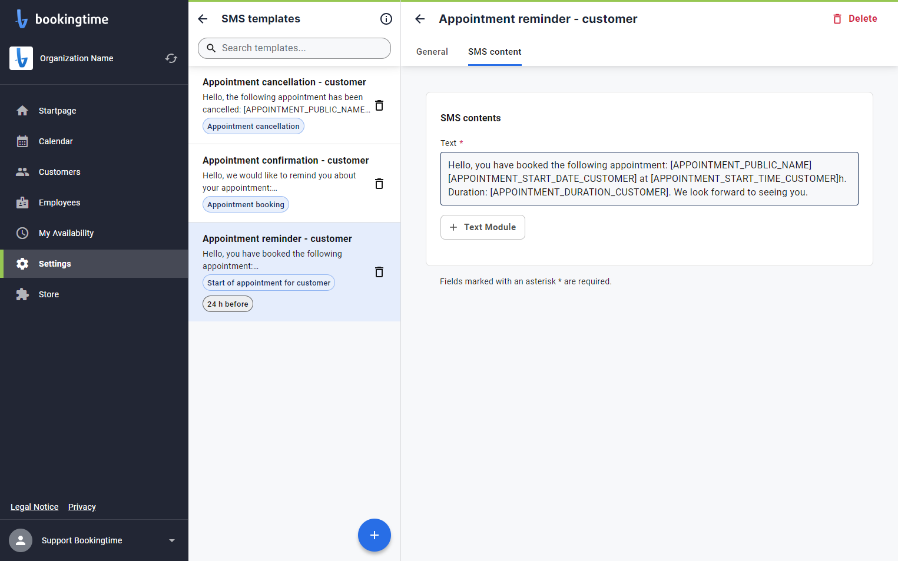Click the Settings gear icon
This screenshot has height=561, width=898.
tap(22, 264)
